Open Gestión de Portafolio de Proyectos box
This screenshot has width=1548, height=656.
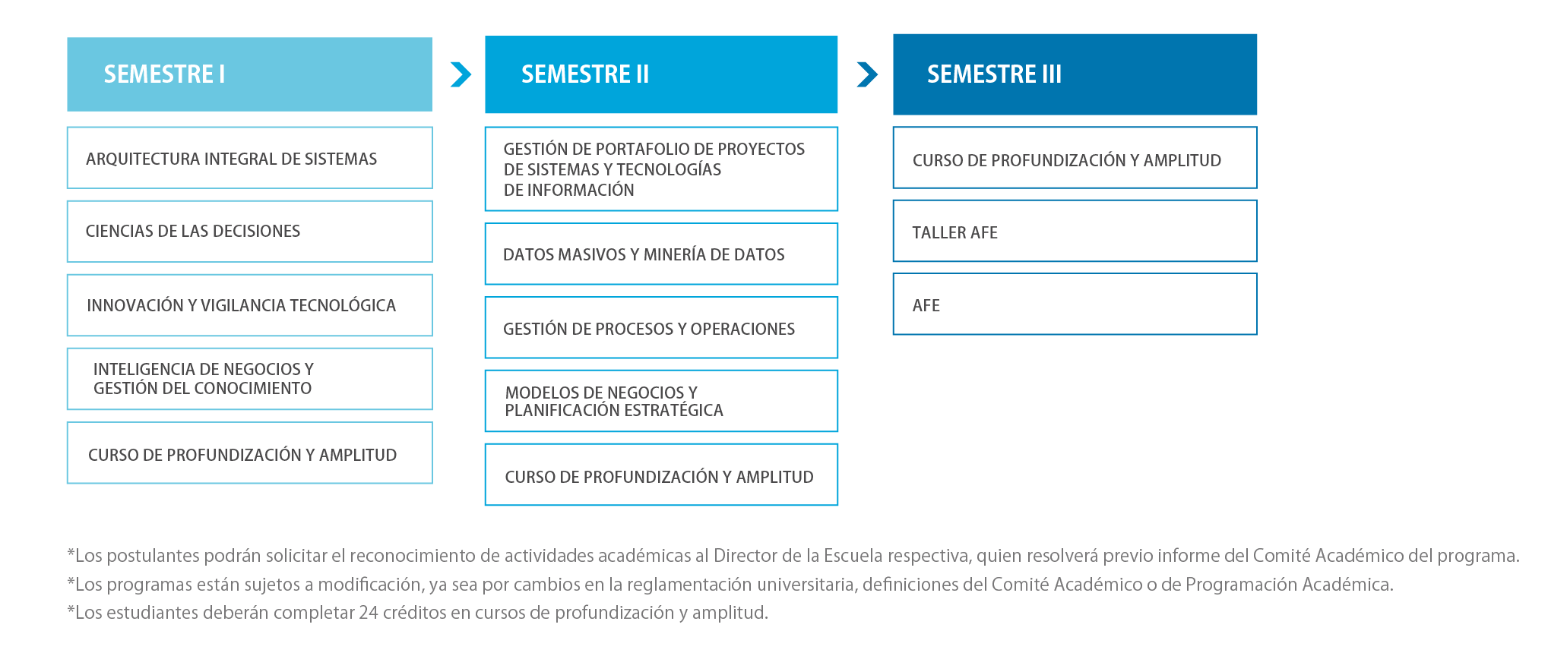tap(660, 169)
